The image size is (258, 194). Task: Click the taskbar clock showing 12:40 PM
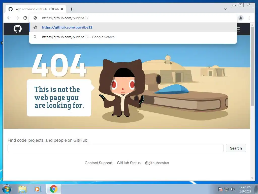tap(245, 189)
